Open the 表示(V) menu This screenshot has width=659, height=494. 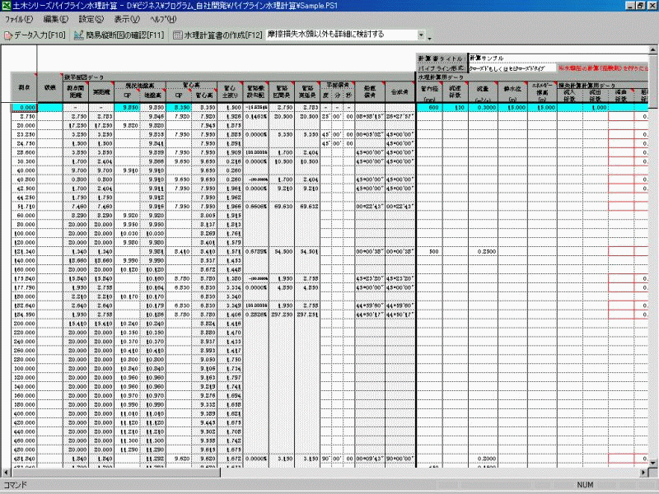pos(127,18)
